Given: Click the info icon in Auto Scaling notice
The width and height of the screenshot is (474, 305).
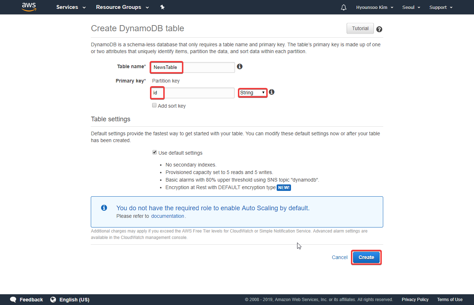Looking at the screenshot, I should click(x=104, y=207).
